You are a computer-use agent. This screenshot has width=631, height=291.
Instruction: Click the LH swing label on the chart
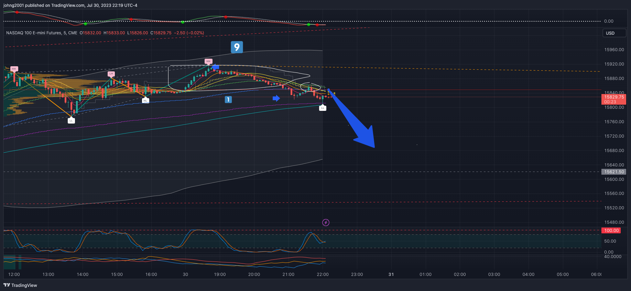click(x=111, y=74)
